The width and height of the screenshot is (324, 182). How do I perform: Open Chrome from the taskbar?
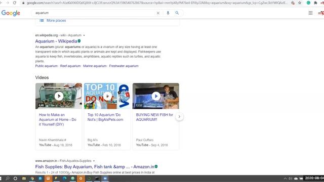point(32,178)
